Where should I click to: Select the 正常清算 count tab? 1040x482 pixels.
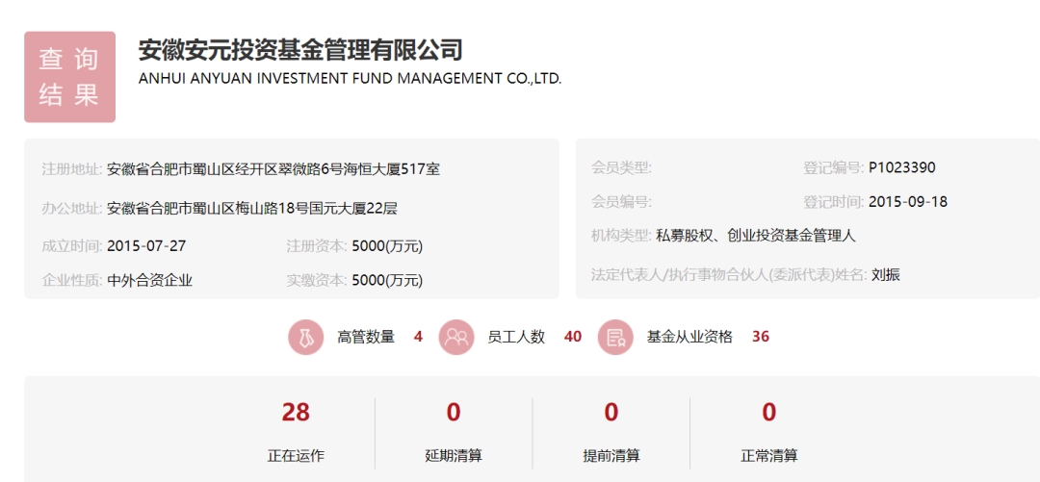(x=768, y=433)
